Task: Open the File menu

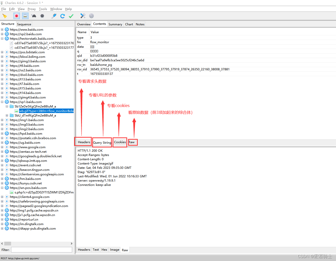Action: 4,9
